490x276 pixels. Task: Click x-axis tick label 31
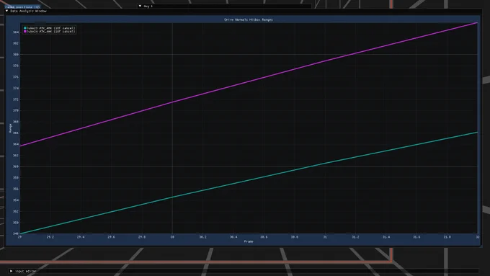point(325,237)
